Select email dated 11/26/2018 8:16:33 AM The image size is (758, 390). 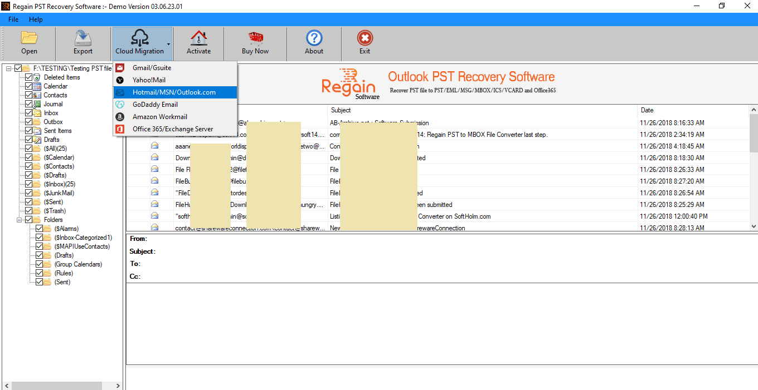coord(438,122)
